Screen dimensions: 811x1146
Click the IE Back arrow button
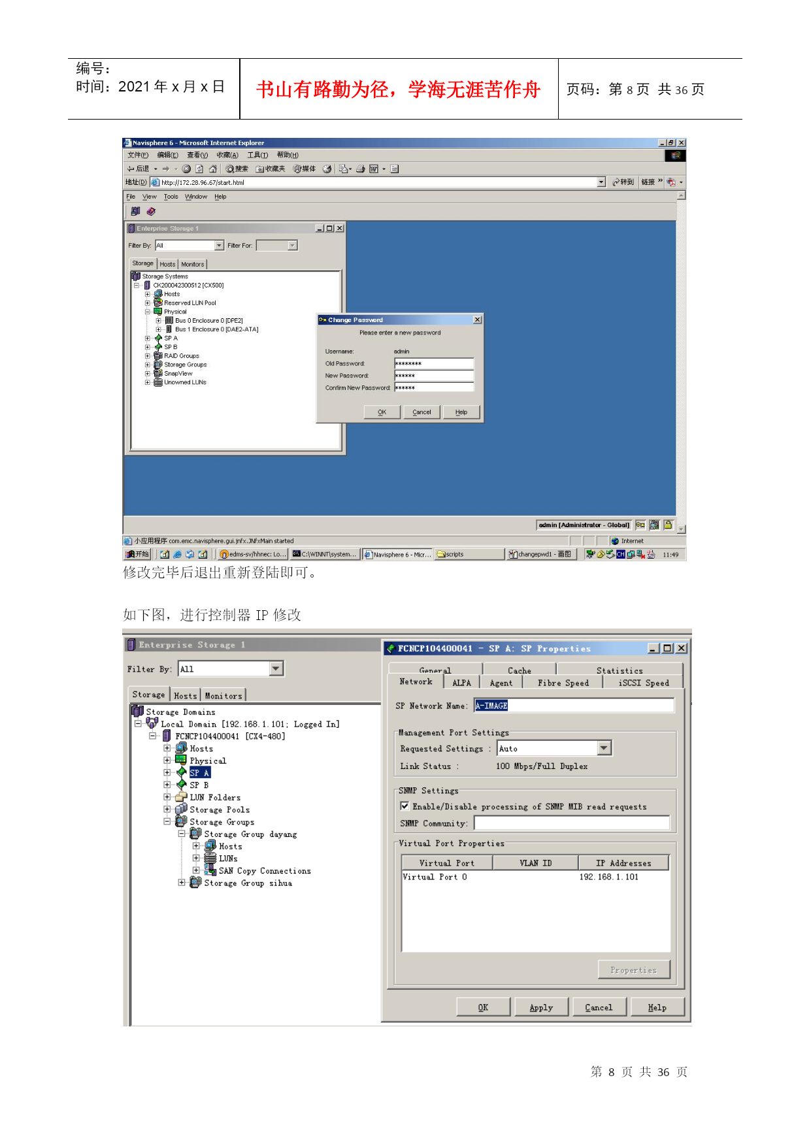[x=137, y=169]
